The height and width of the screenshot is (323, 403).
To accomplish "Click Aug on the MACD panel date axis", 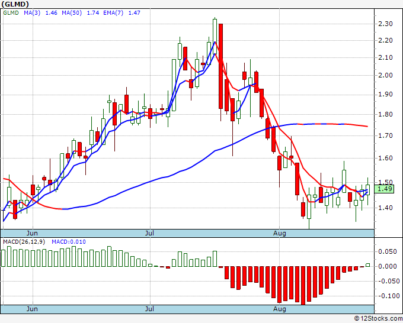I will click(280, 309).
